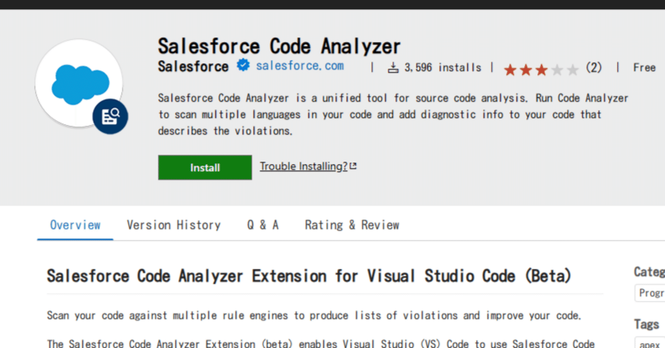Follow the Trouble Installing? link

[x=303, y=166]
